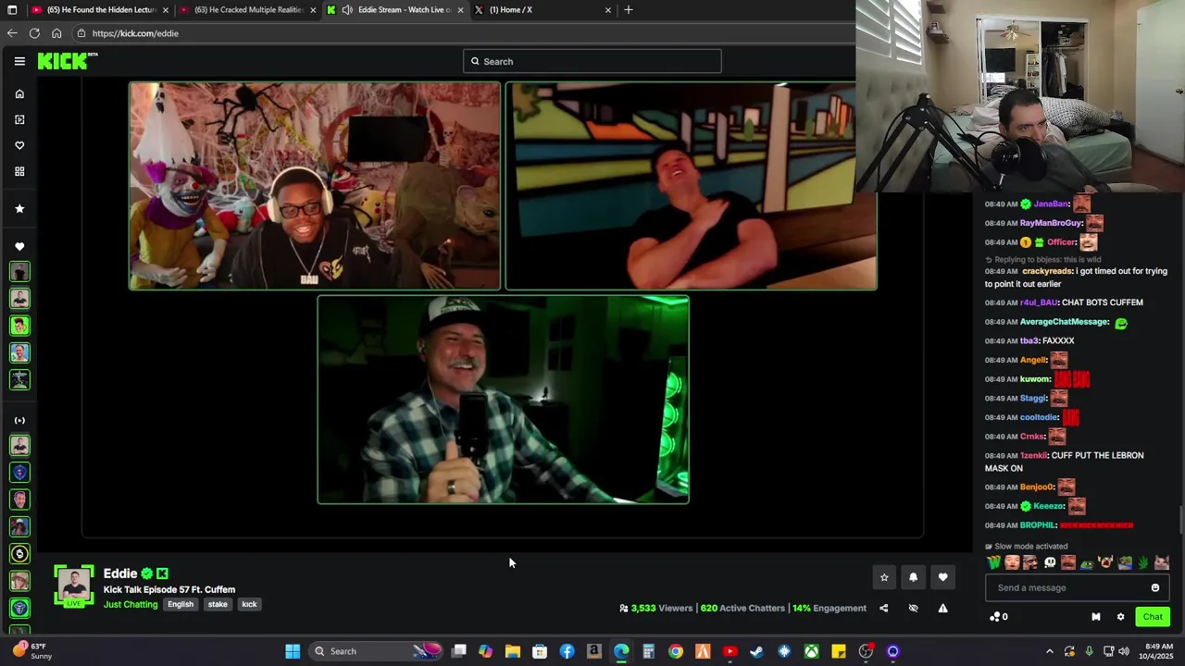
Task: Open the heart Following icon in sidebar
Action: (19, 145)
